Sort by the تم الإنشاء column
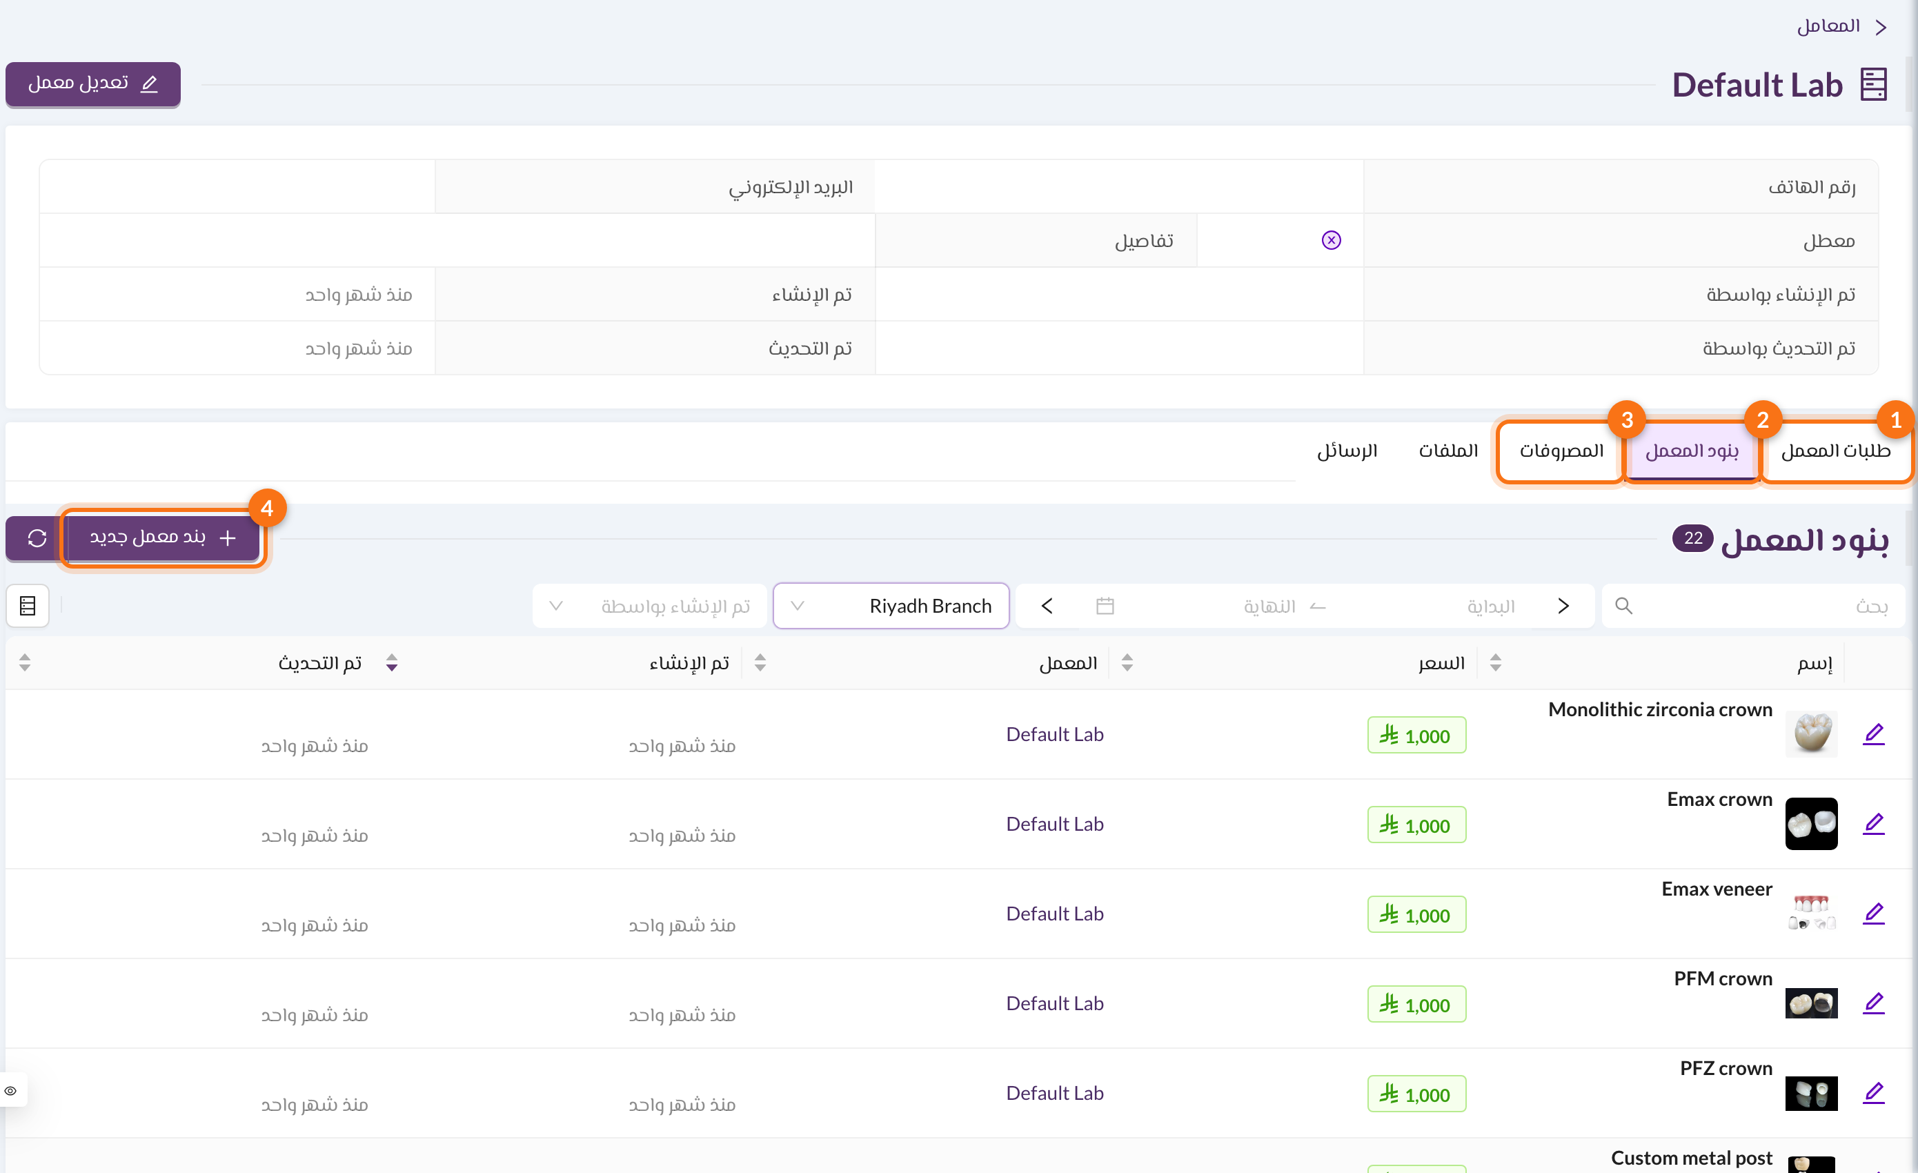1918x1173 pixels. pyautogui.click(x=760, y=662)
